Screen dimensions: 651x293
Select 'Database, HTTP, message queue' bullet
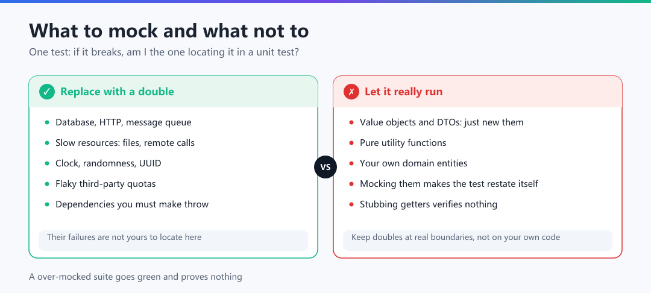coord(124,122)
